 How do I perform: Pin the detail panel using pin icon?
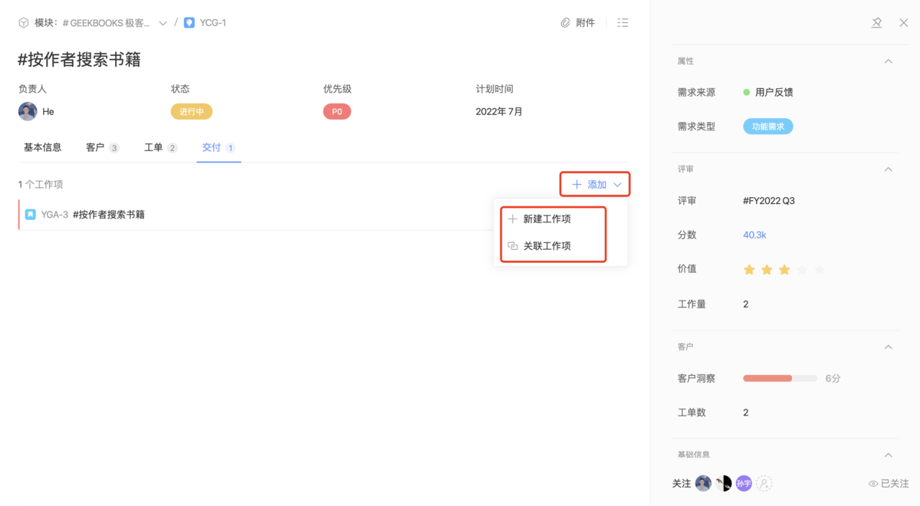(876, 22)
